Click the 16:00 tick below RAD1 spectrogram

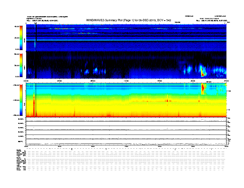pos(160,81)
